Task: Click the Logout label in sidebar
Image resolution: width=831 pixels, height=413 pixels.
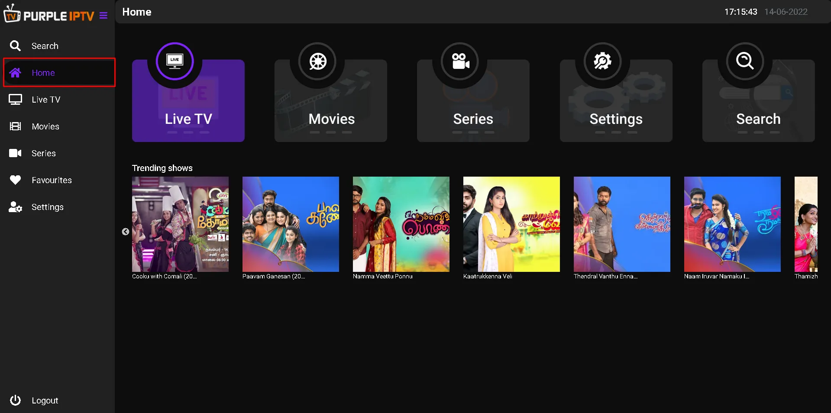Action: 45,400
